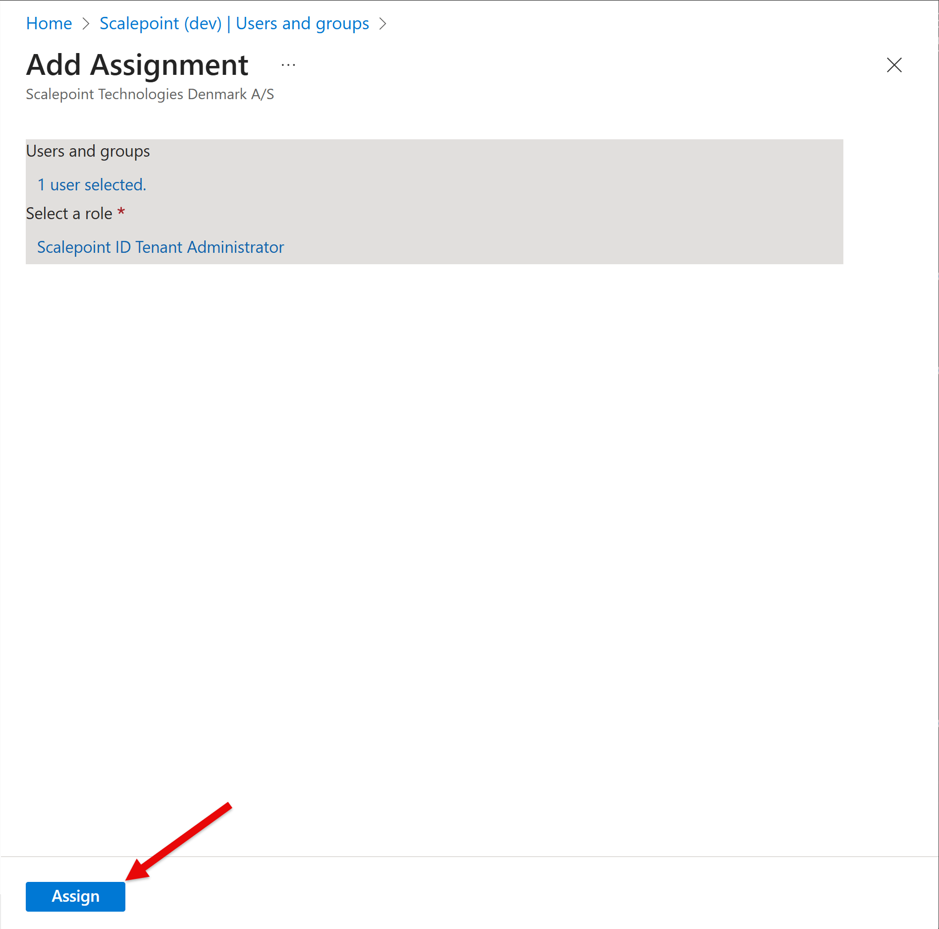The image size is (939, 929).
Task: Go to the Home breadcrumb
Action: [49, 23]
